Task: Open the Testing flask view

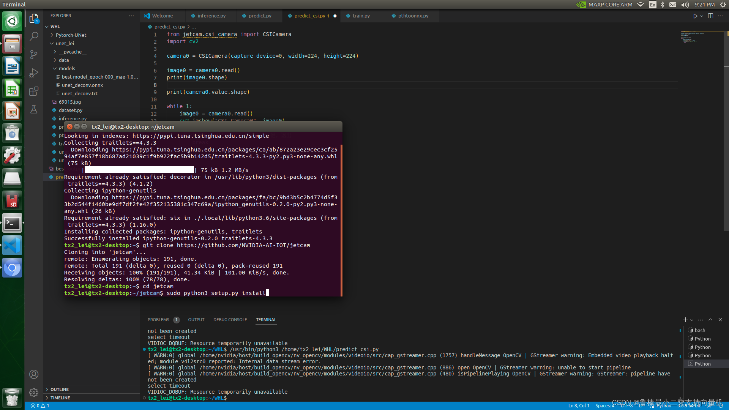Action: point(34,109)
